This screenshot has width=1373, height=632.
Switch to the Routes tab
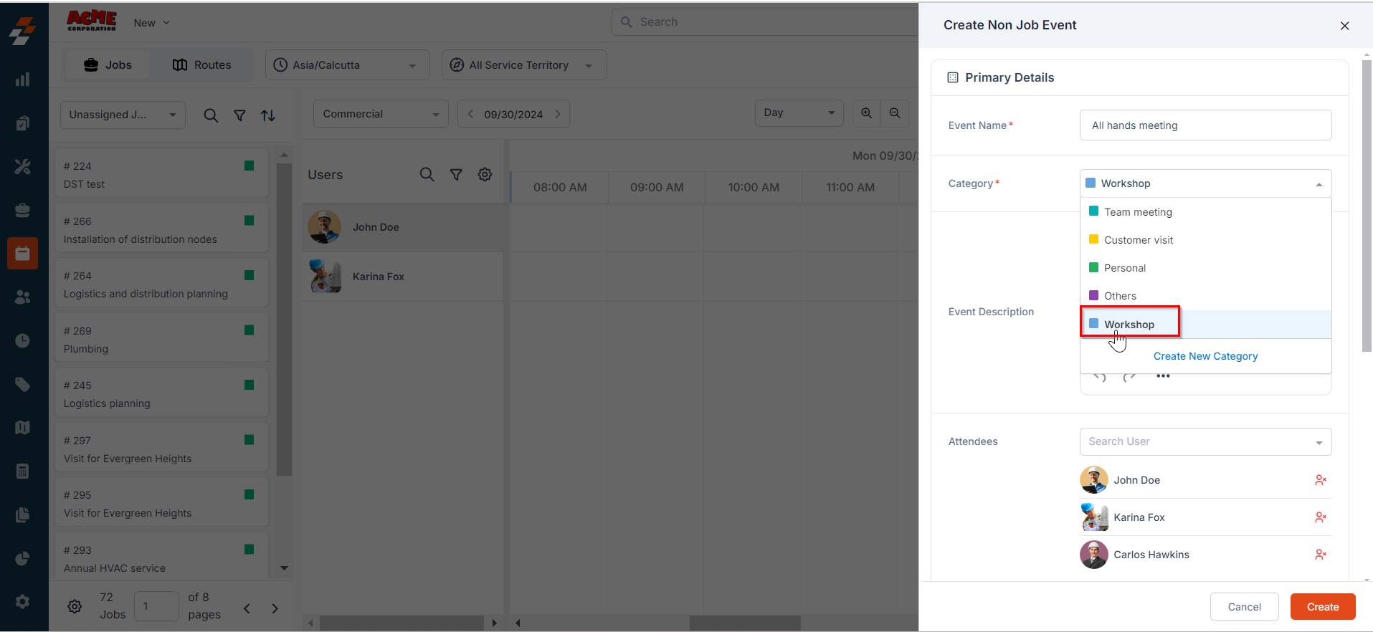[x=202, y=65]
